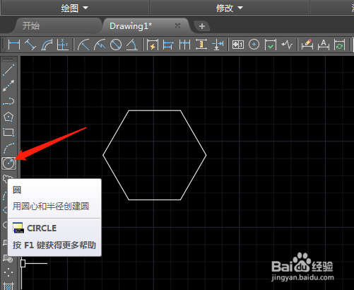This screenshot has height=290, width=354.
Task: Click the draw toolbar grip handle
Action: [8, 59]
